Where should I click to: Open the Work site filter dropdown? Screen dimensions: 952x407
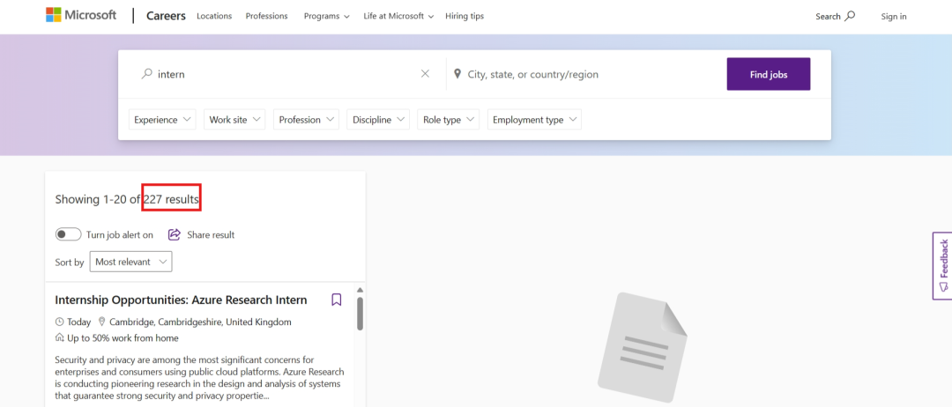click(234, 120)
